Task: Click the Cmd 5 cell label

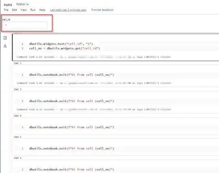Action: pyautogui.click(x=17, y=137)
